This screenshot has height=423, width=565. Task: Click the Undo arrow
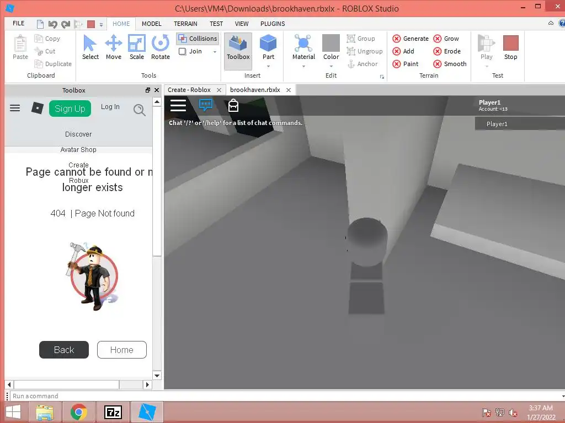tap(52, 24)
